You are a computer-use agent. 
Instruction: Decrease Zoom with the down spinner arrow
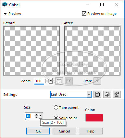[47, 82]
